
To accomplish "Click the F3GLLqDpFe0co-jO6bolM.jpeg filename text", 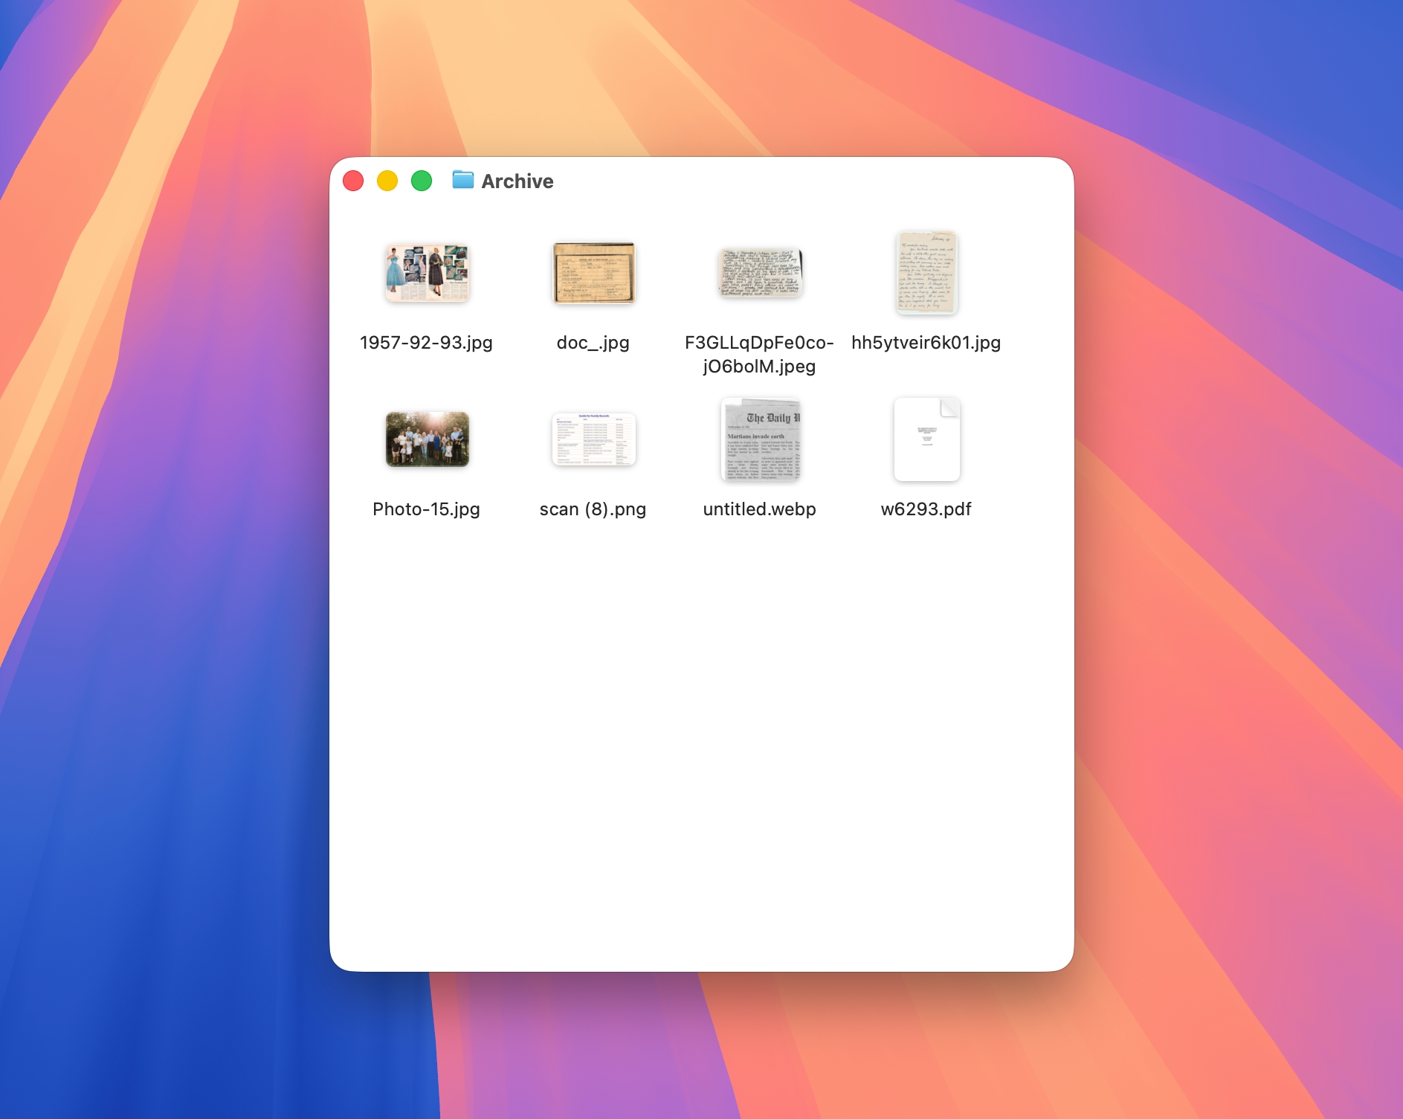I will pyautogui.click(x=759, y=355).
